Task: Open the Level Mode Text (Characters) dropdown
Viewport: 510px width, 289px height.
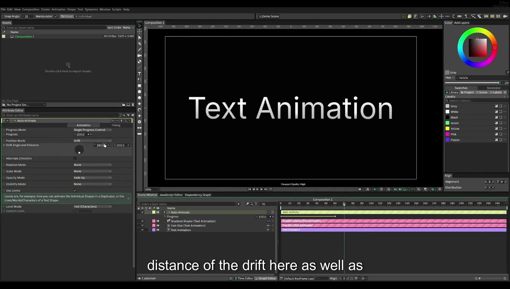Action: (x=92, y=207)
